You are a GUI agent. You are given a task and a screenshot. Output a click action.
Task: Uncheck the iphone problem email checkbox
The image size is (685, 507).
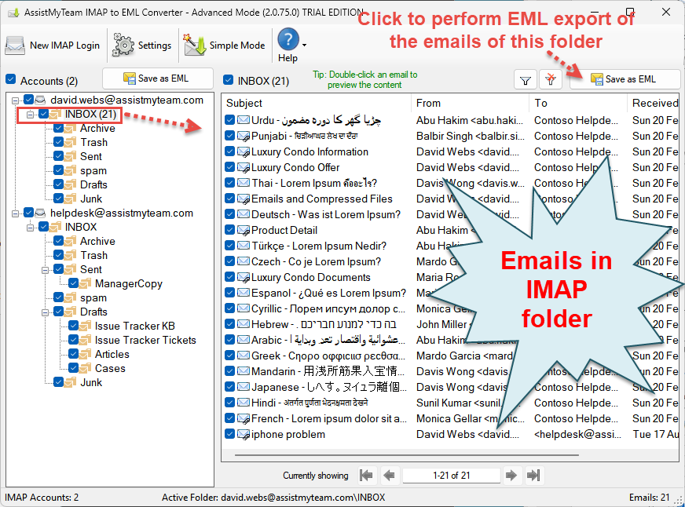pyautogui.click(x=230, y=434)
